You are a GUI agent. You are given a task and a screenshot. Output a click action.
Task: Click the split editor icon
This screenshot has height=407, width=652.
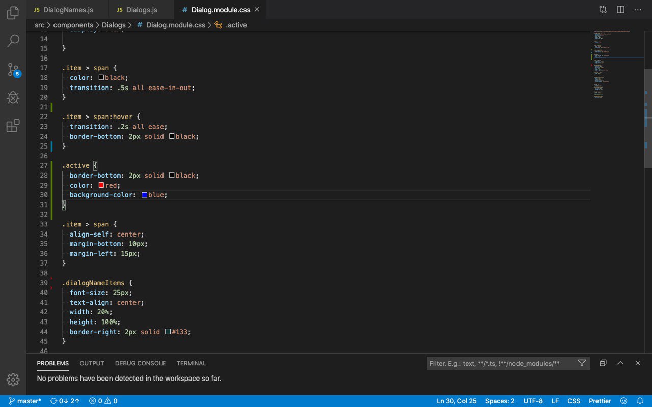pos(620,10)
